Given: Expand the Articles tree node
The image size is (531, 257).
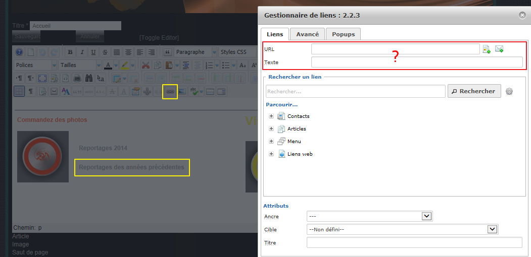Looking at the screenshot, I should click(271, 128).
